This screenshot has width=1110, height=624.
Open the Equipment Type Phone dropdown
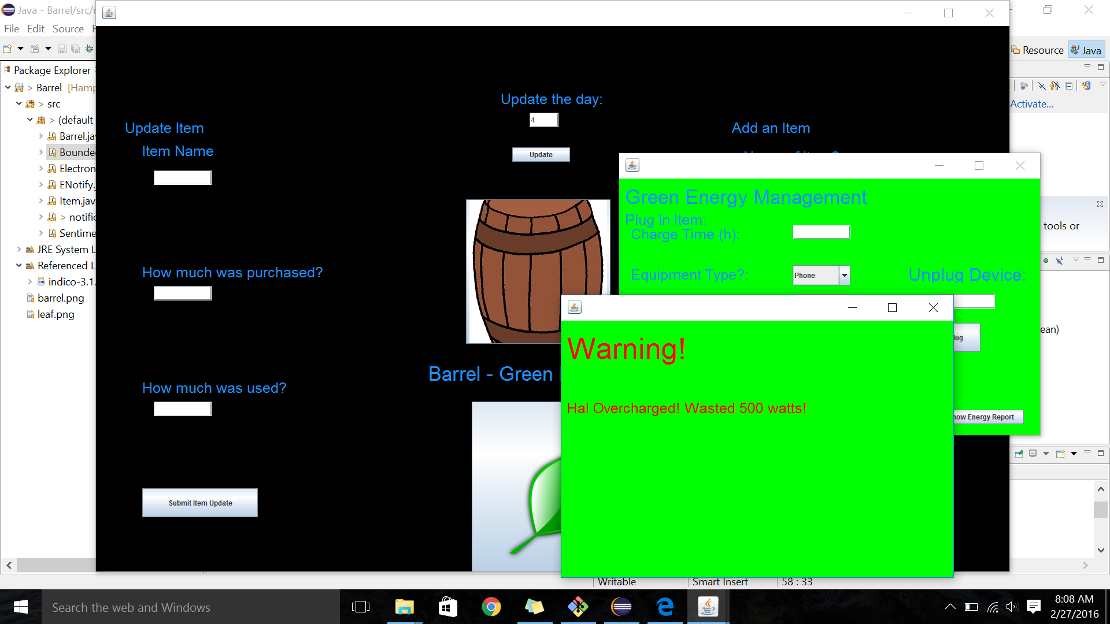pyautogui.click(x=844, y=276)
